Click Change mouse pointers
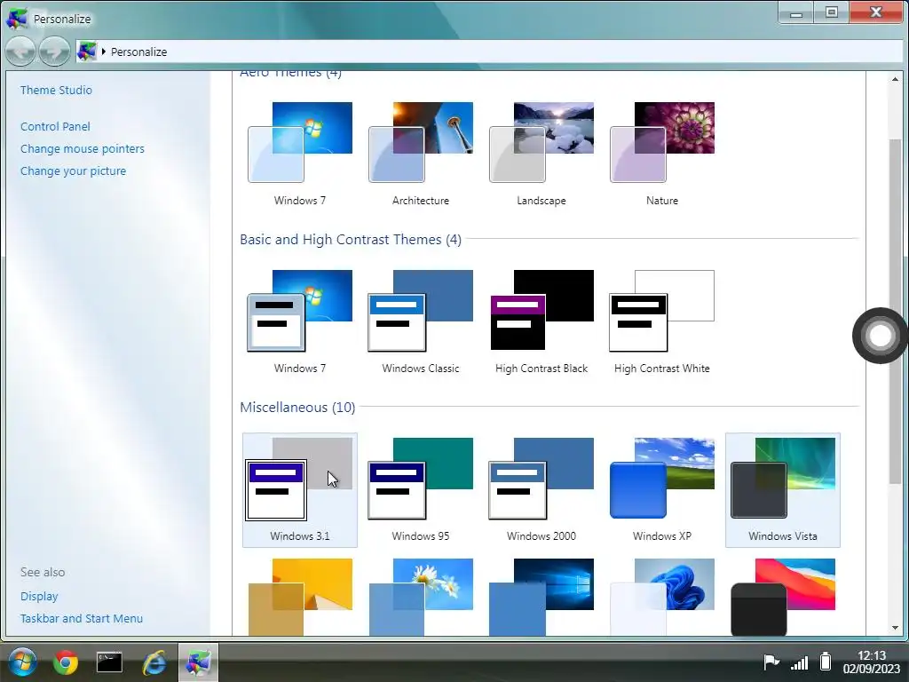 tap(83, 148)
